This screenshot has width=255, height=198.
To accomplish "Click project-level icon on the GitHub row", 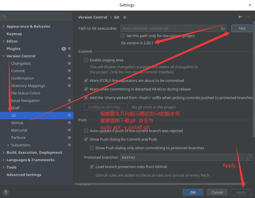I will click(69, 123).
